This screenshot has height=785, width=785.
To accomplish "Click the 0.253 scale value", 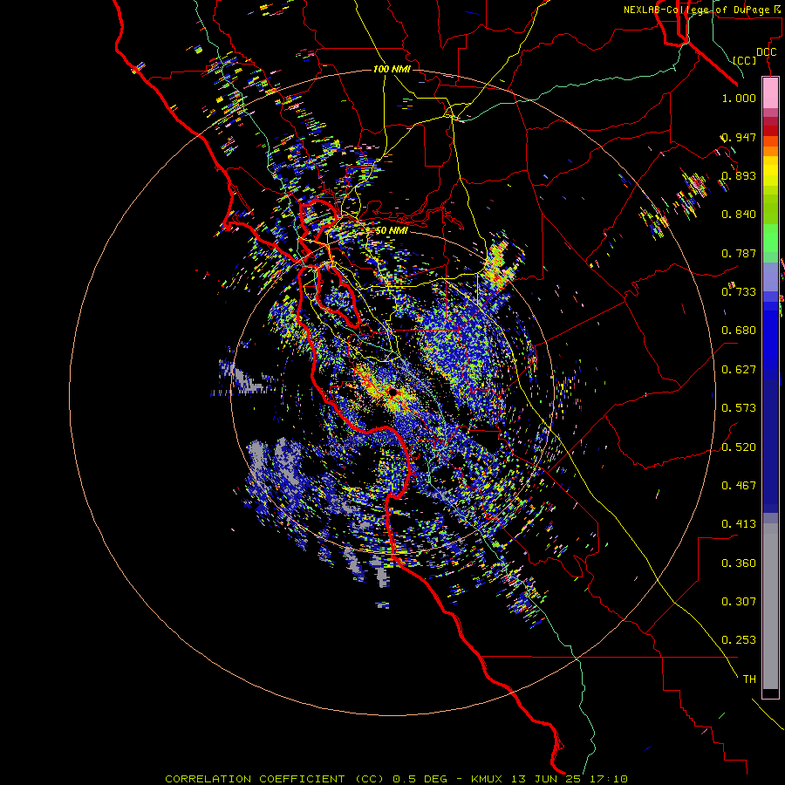I will pyautogui.click(x=739, y=640).
